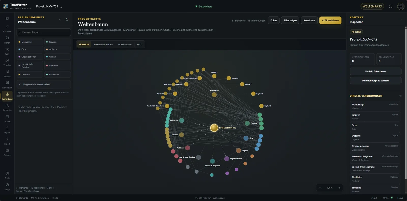Select the Weltenbaum sidebar icon

coord(7,96)
